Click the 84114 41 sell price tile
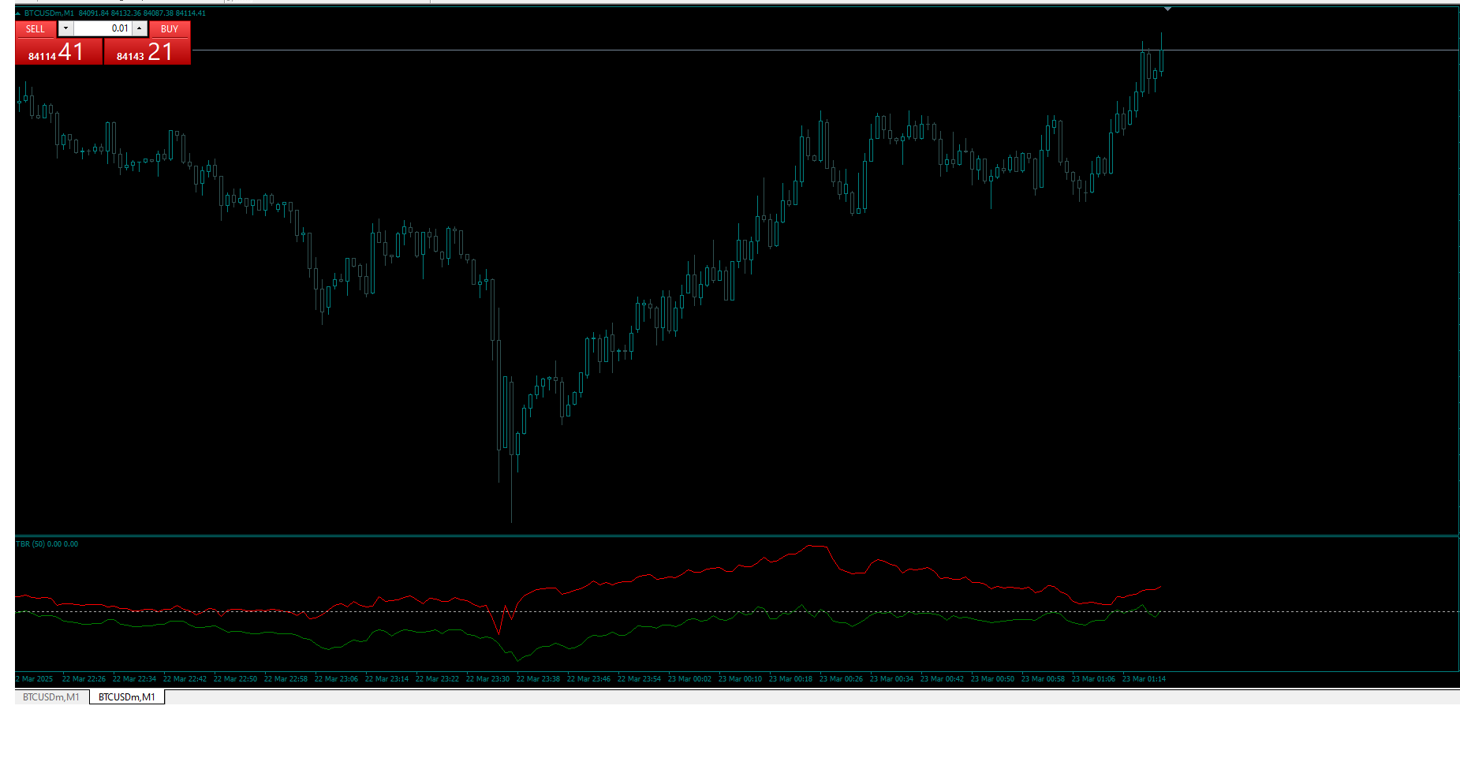This screenshot has width=1460, height=758. [59, 51]
